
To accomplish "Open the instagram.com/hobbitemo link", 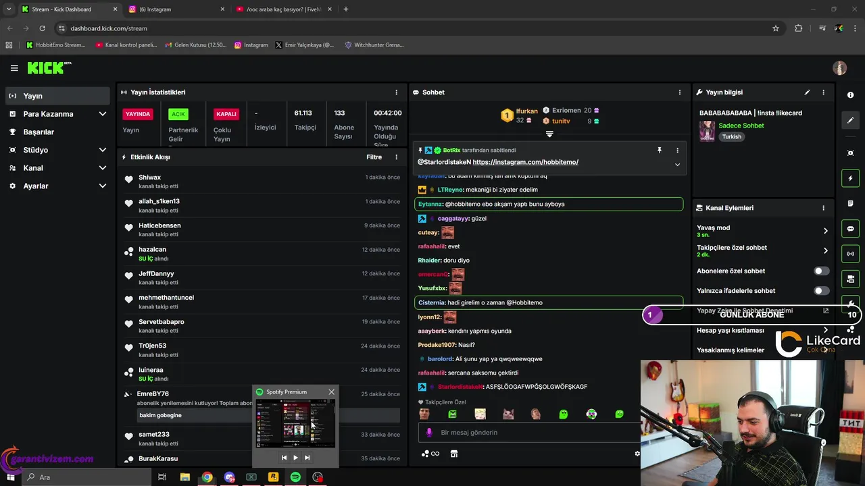I will coord(525,162).
